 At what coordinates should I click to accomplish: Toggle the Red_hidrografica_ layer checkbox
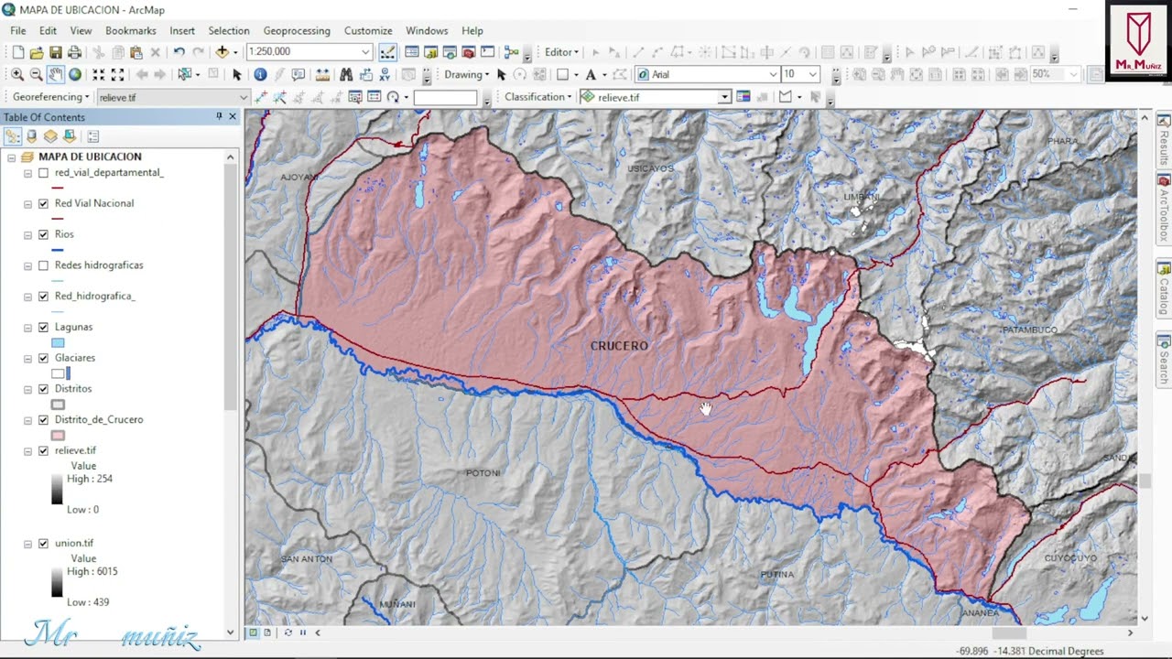click(x=43, y=296)
